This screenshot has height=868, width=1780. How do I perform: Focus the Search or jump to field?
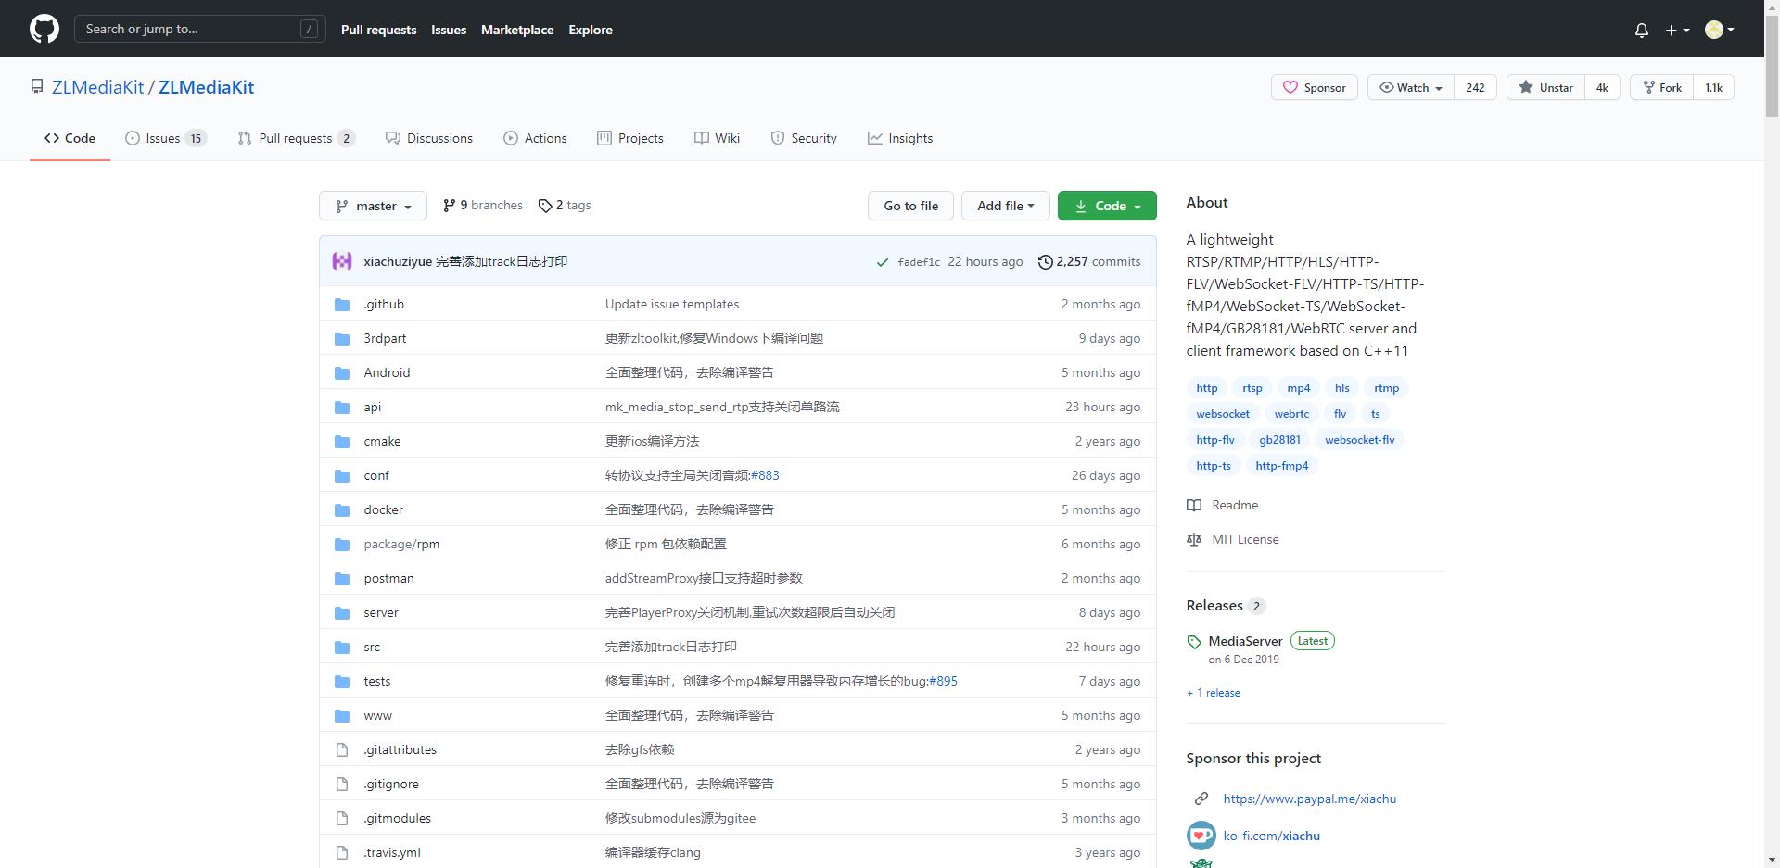tap(200, 29)
